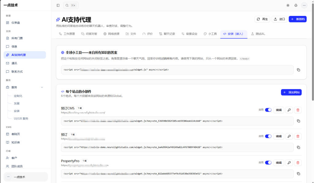Open the 一点技术 account switcher

[x=26, y=177]
